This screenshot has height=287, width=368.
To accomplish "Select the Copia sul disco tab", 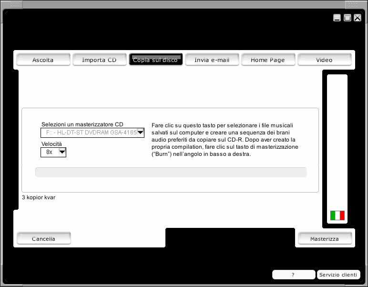I will (x=155, y=60).
